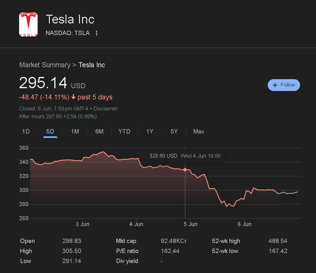Click the NASDAQ: TSLA ticker text

68,33
